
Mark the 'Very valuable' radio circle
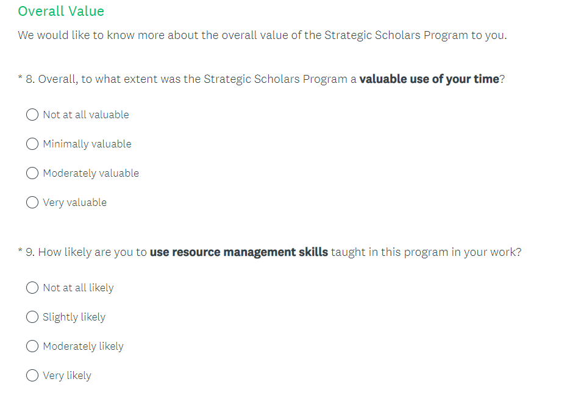(x=32, y=202)
